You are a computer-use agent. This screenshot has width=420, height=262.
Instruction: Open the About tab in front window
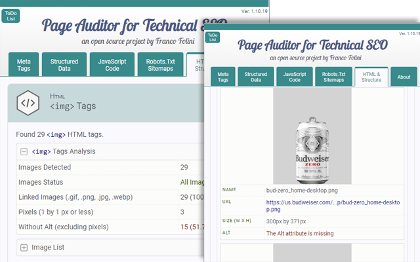coord(404,77)
